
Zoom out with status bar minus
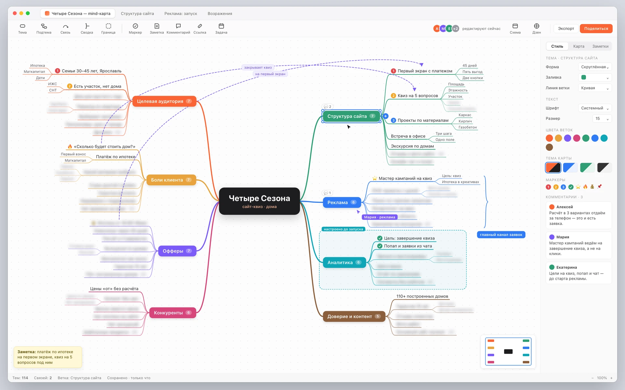click(592, 378)
